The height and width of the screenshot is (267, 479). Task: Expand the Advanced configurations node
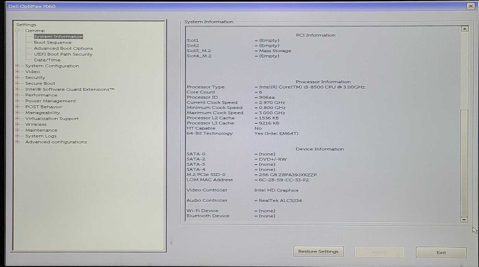[x=17, y=142]
